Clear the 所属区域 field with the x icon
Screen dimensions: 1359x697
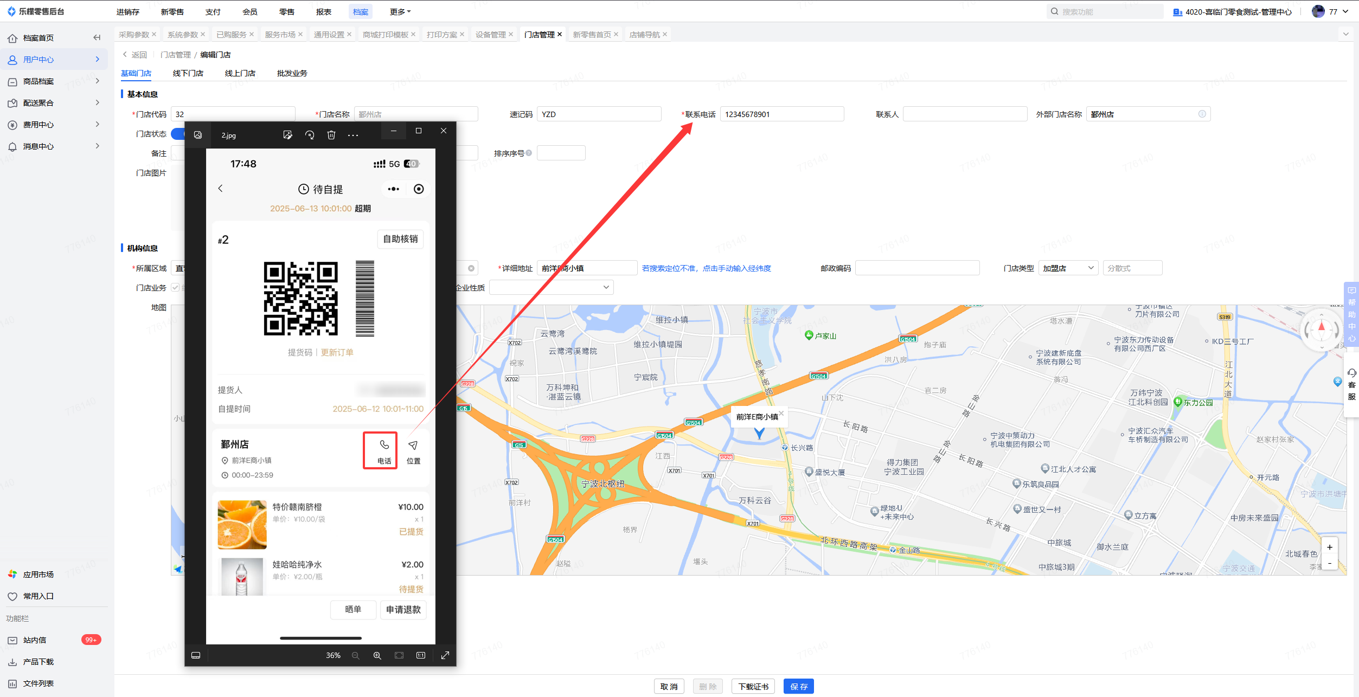click(x=471, y=268)
